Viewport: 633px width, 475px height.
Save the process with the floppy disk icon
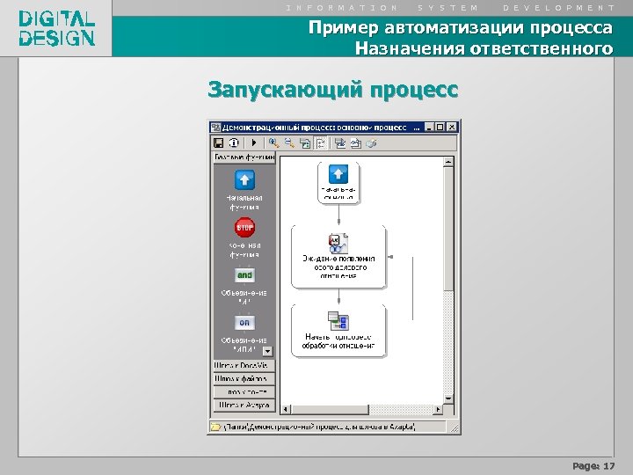(x=218, y=143)
